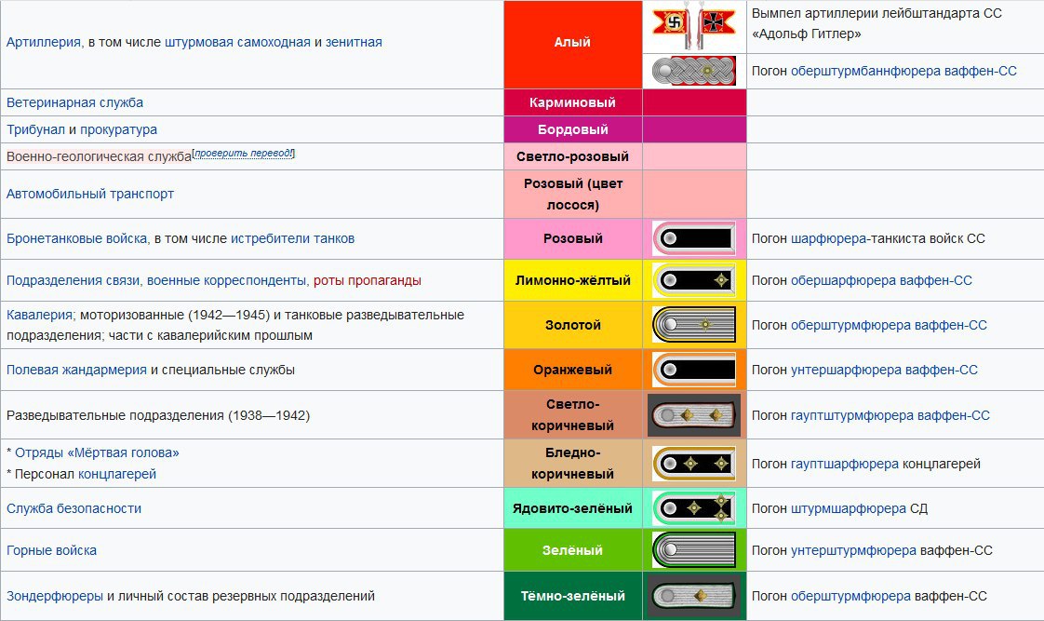Open оберштурмфюрера ваффен-СС link in Золотой row
The height and width of the screenshot is (621, 1044).
(x=889, y=325)
